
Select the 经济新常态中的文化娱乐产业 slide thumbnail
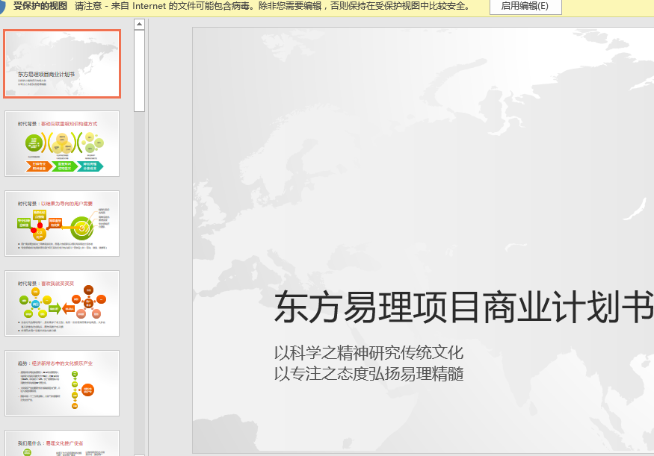click(x=62, y=383)
